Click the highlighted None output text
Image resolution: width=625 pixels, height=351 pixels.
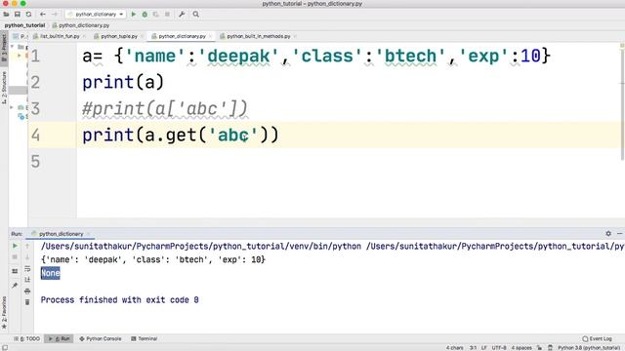[50, 273]
